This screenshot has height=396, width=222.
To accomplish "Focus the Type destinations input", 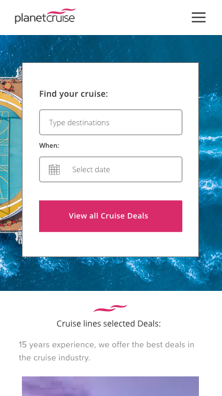I will pos(111,122).
